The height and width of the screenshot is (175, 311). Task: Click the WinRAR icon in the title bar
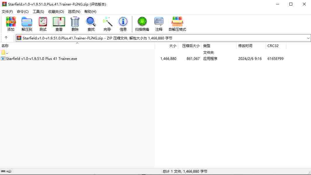coord(4,4)
